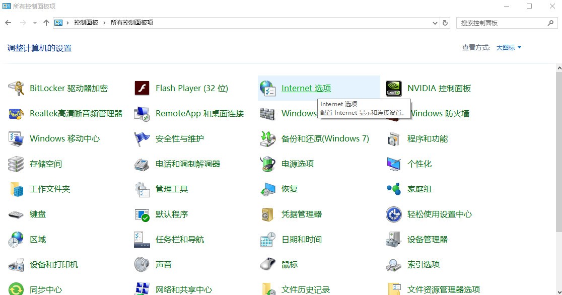Open the 日期和时间 calendar icon
This screenshot has height=295, width=562.
(268, 240)
